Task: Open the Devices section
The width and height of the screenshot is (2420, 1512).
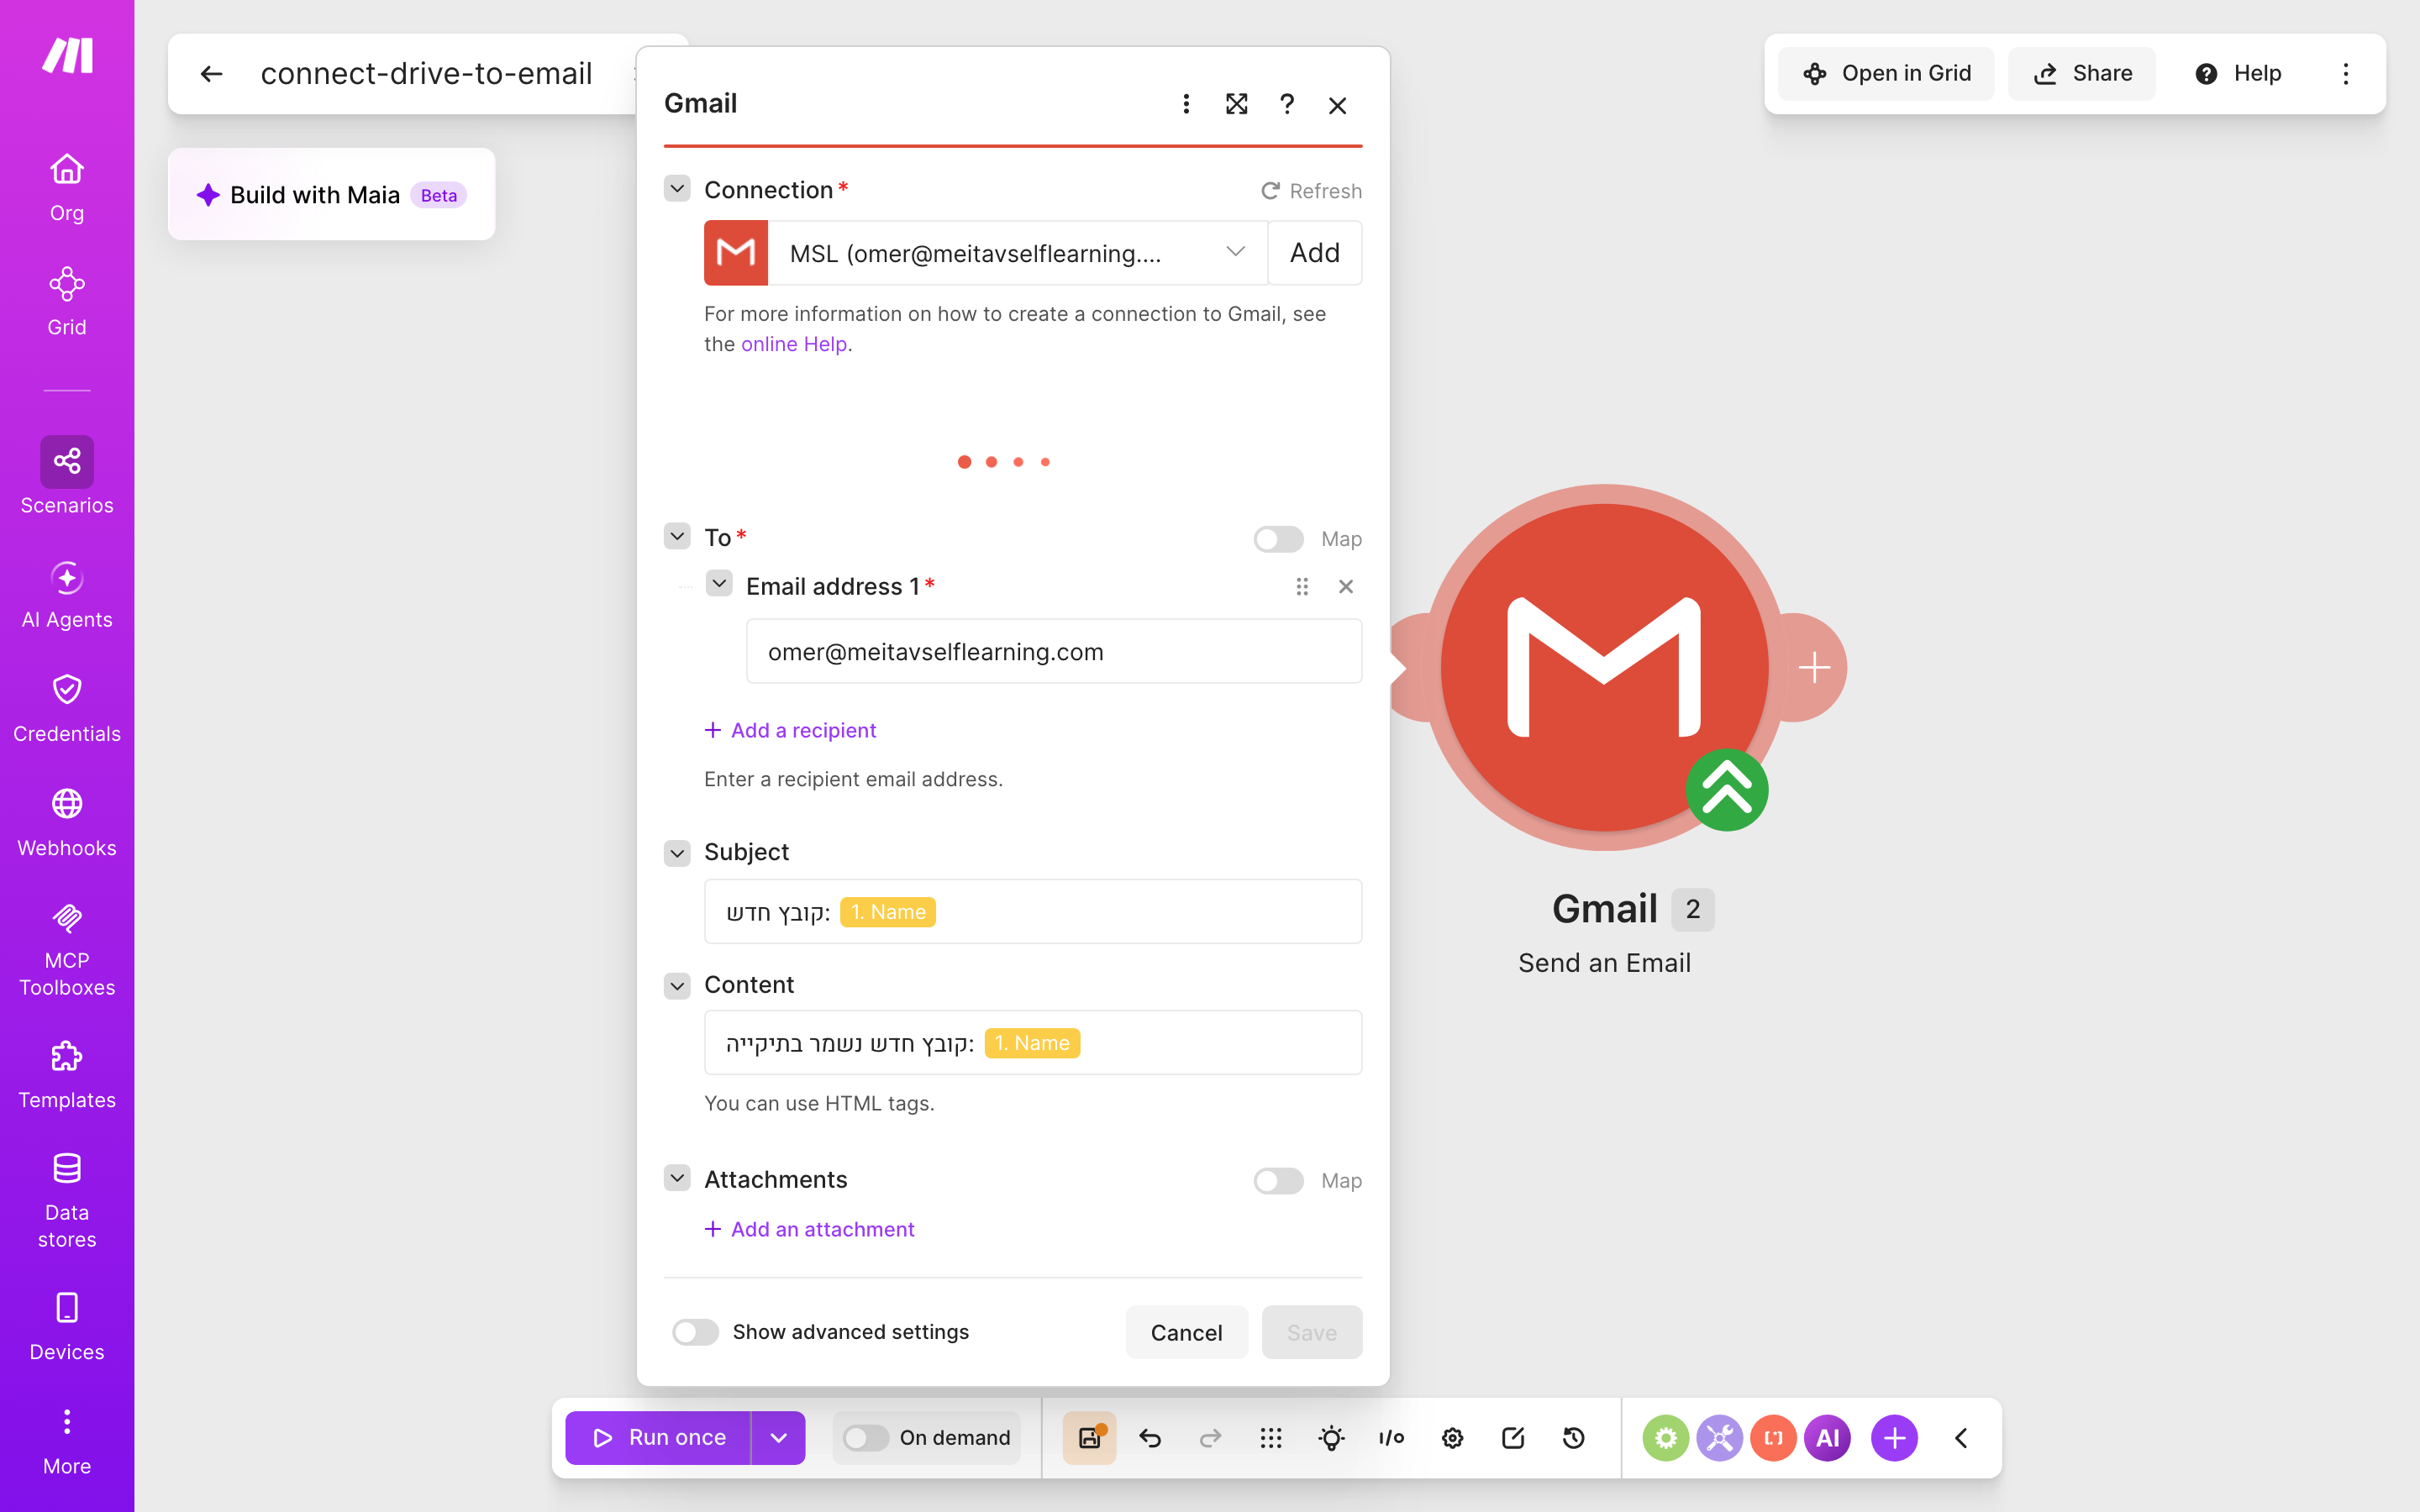Action: (67, 1326)
